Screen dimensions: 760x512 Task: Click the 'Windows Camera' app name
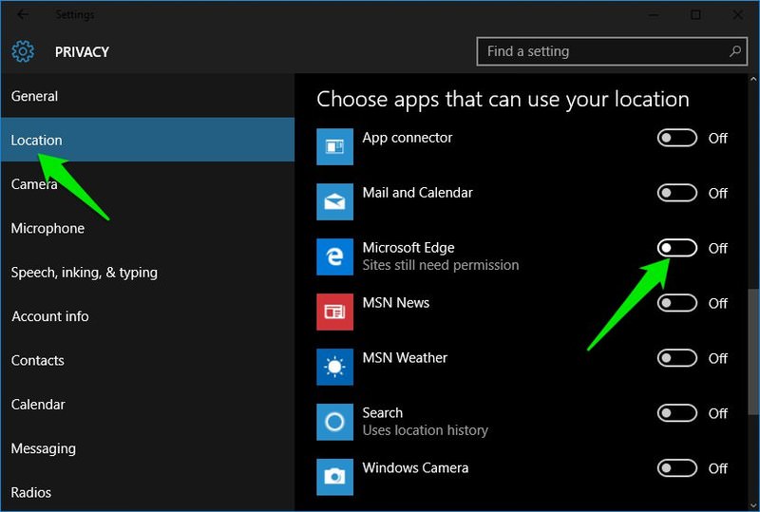click(415, 468)
